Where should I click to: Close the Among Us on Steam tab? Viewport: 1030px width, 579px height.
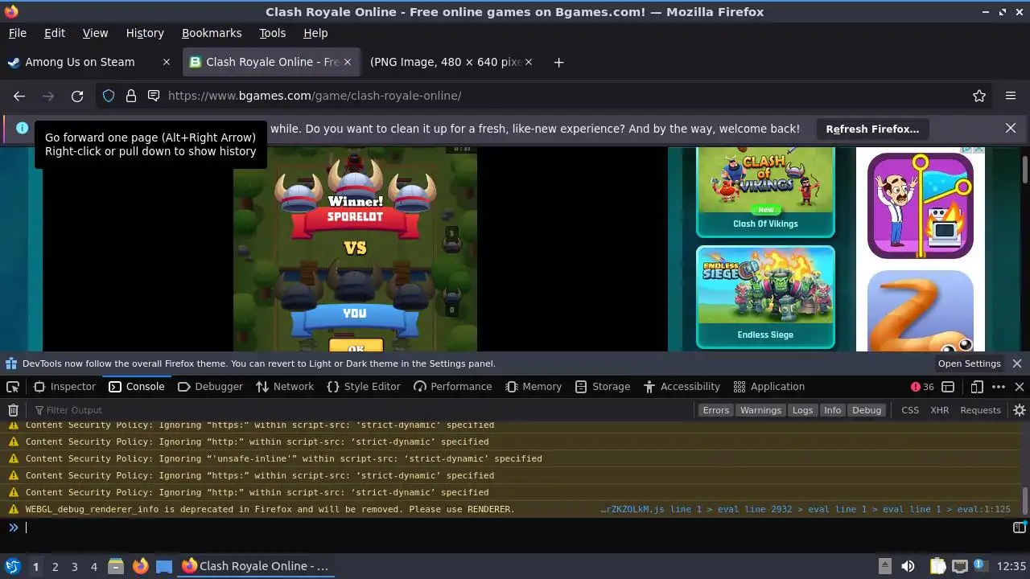[167, 62]
